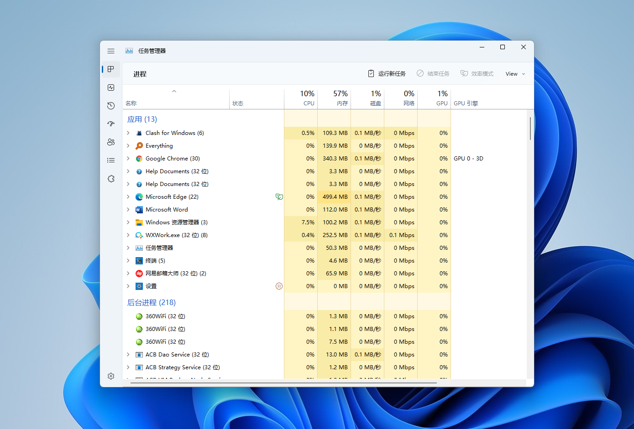Click the Microsoft Edge icon

139,197
